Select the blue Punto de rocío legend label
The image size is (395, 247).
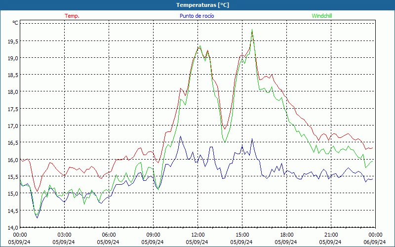click(x=197, y=16)
